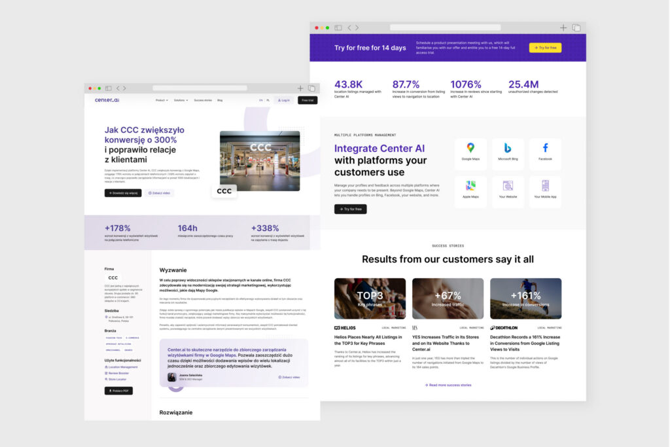This screenshot has width=670, height=447.
Task: Click the 25.4M unauthorized changes statistic
Action: click(x=533, y=87)
